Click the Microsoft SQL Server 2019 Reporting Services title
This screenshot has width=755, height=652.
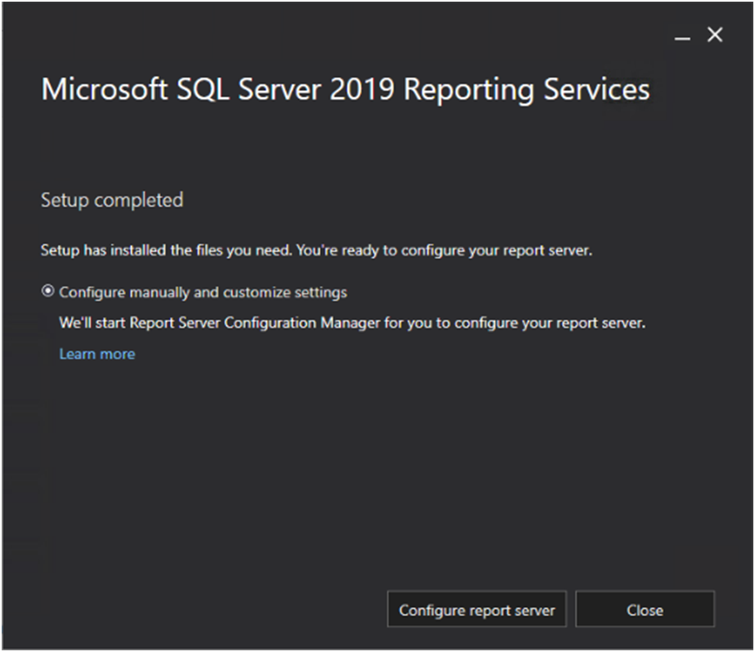coord(345,89)
